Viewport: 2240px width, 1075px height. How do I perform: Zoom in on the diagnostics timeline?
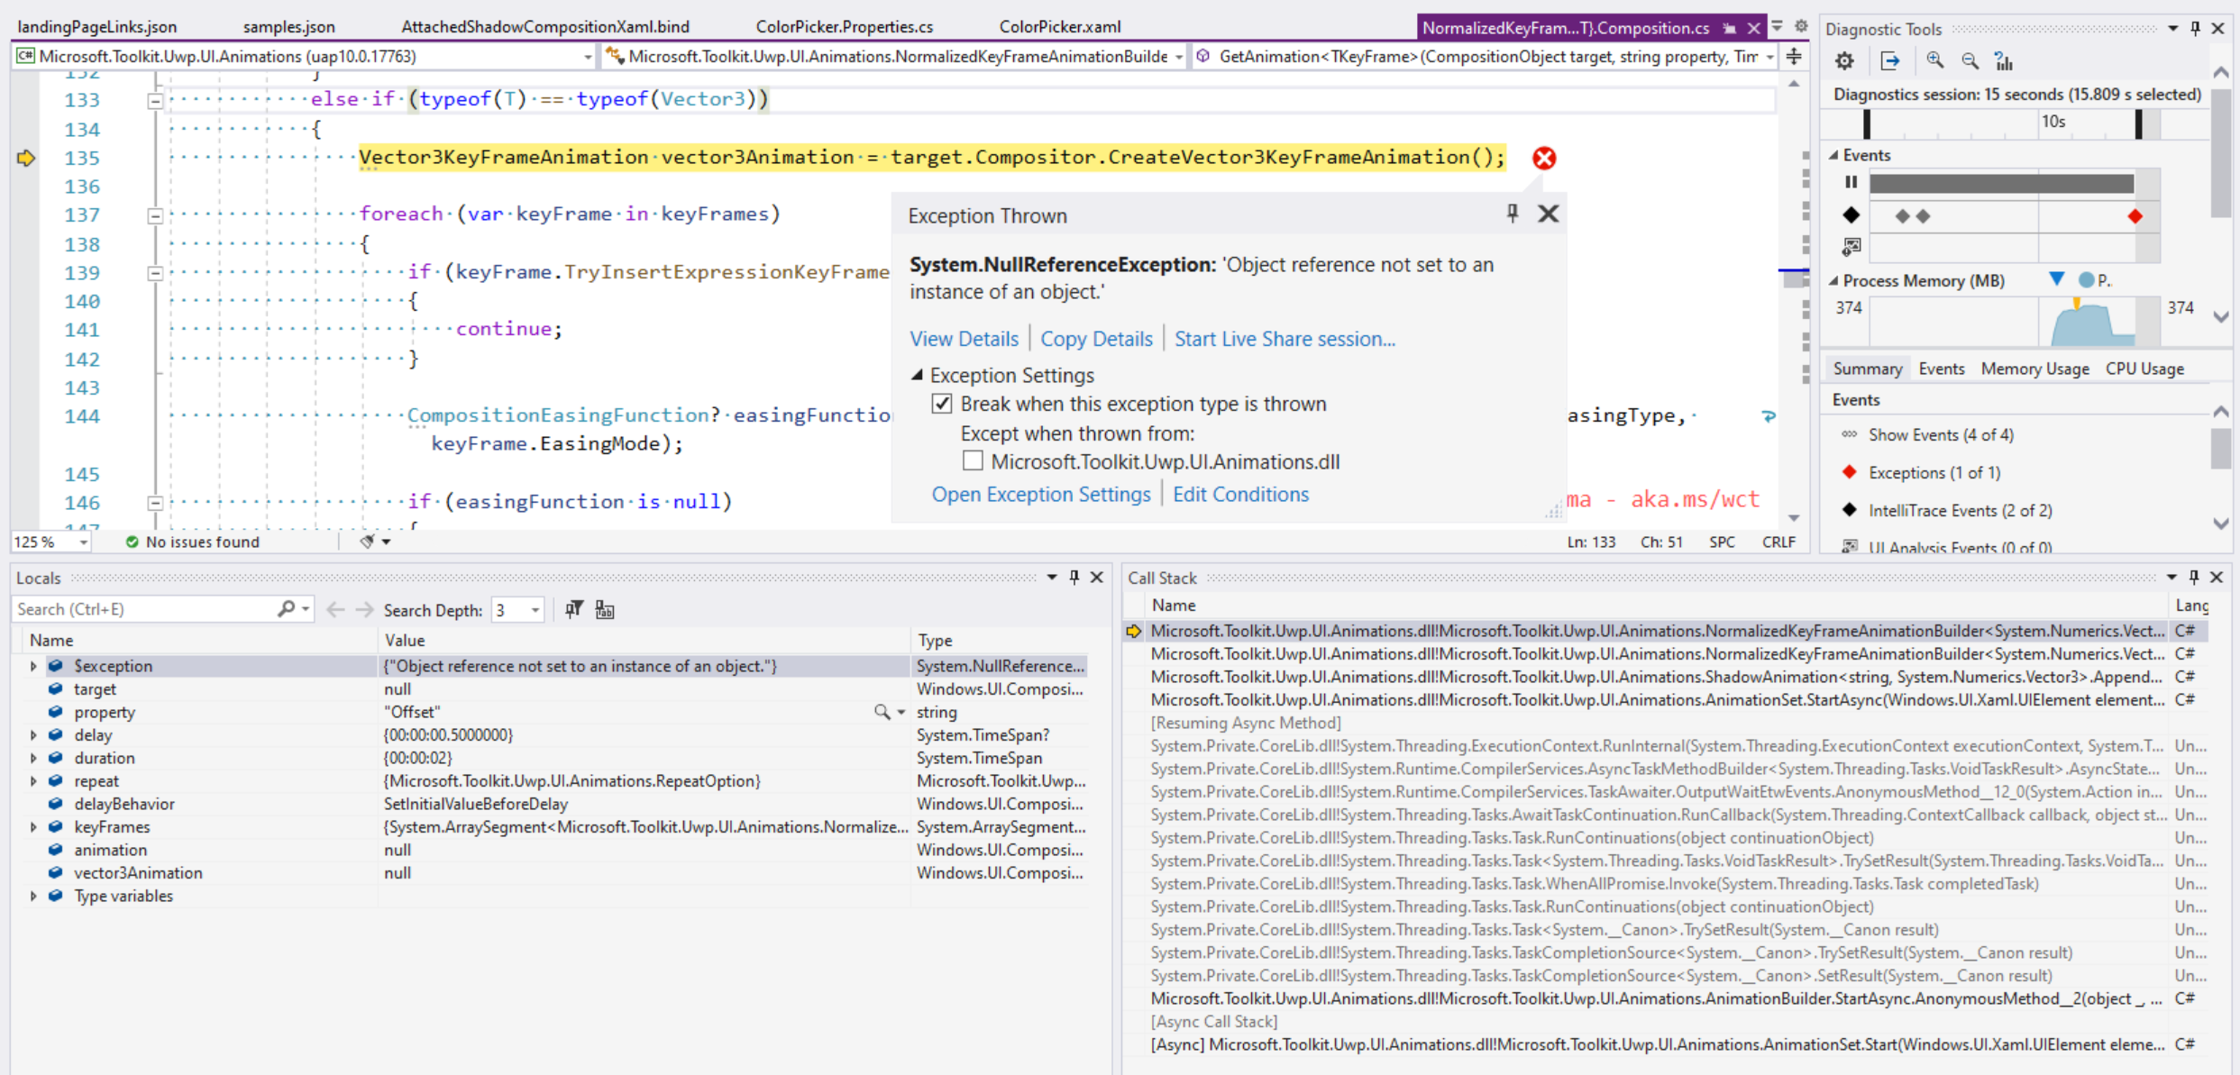click(x=1934, y=61)
